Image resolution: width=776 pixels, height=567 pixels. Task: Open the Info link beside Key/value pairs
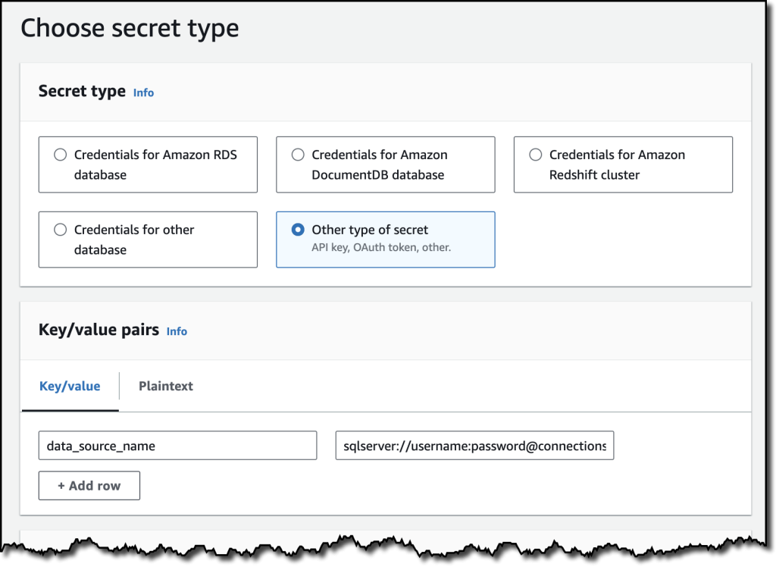point(177,331)
